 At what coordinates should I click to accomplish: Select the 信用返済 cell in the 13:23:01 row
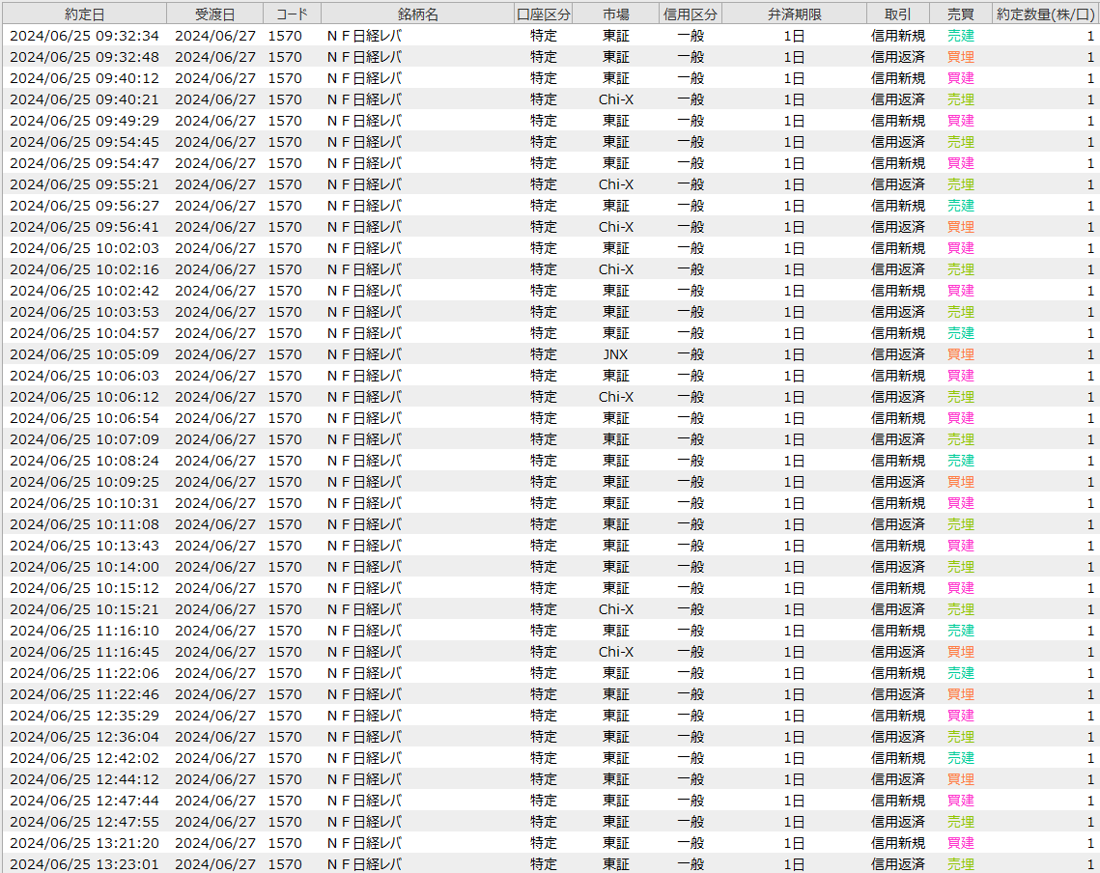click(897, 863)
